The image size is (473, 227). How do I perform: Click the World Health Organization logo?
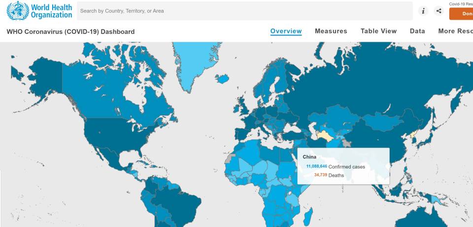[39, 11]
